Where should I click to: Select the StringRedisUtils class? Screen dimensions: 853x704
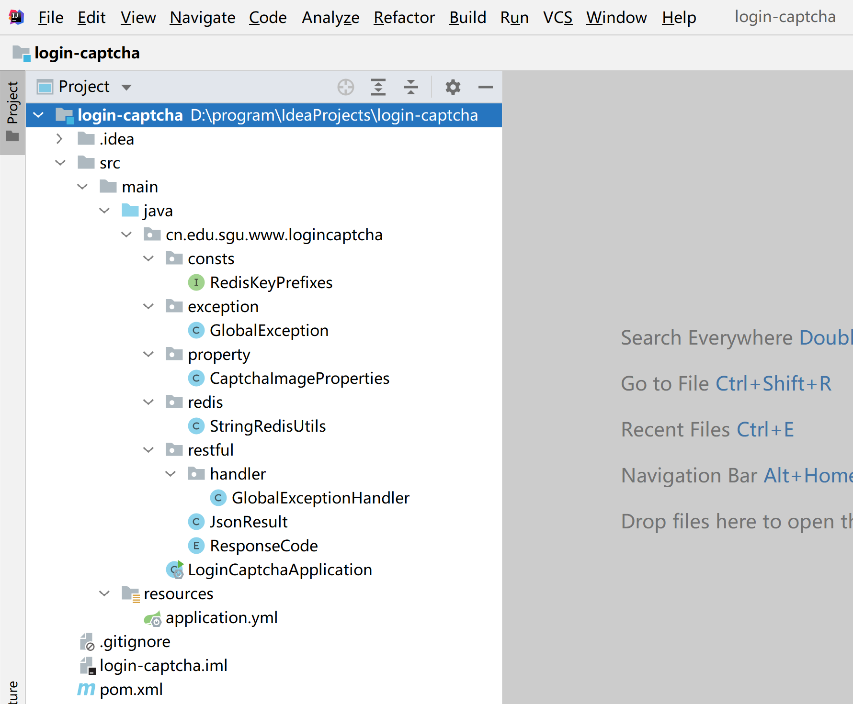(267, 425)
